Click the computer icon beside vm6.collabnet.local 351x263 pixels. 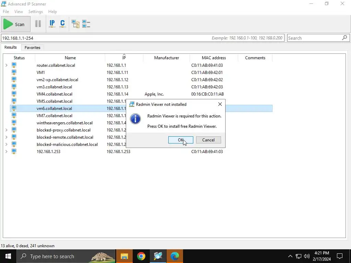tap(14, 108)
